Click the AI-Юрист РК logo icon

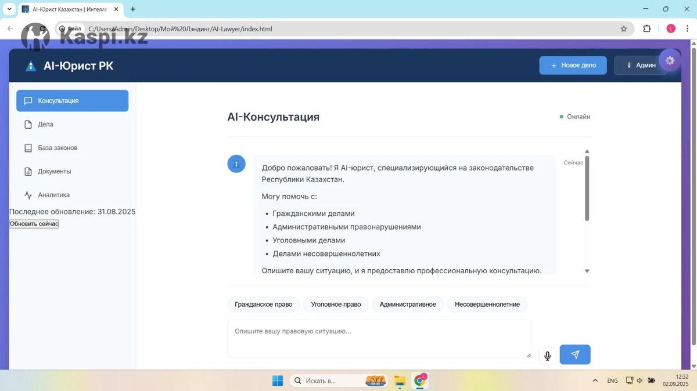point(31,66)
